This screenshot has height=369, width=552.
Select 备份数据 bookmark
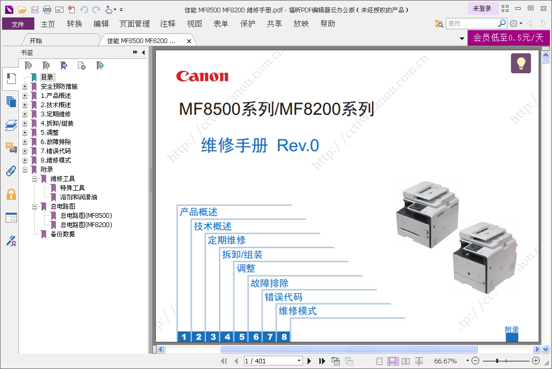[x=63, y=234]
